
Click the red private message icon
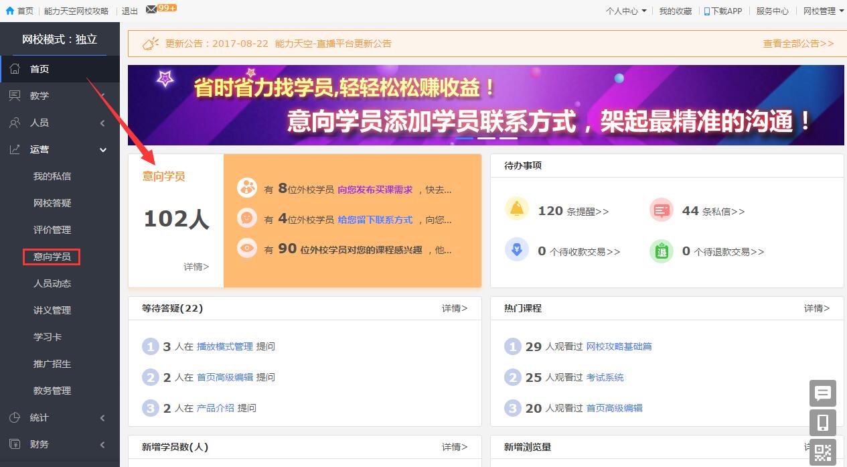pos(661,210)
